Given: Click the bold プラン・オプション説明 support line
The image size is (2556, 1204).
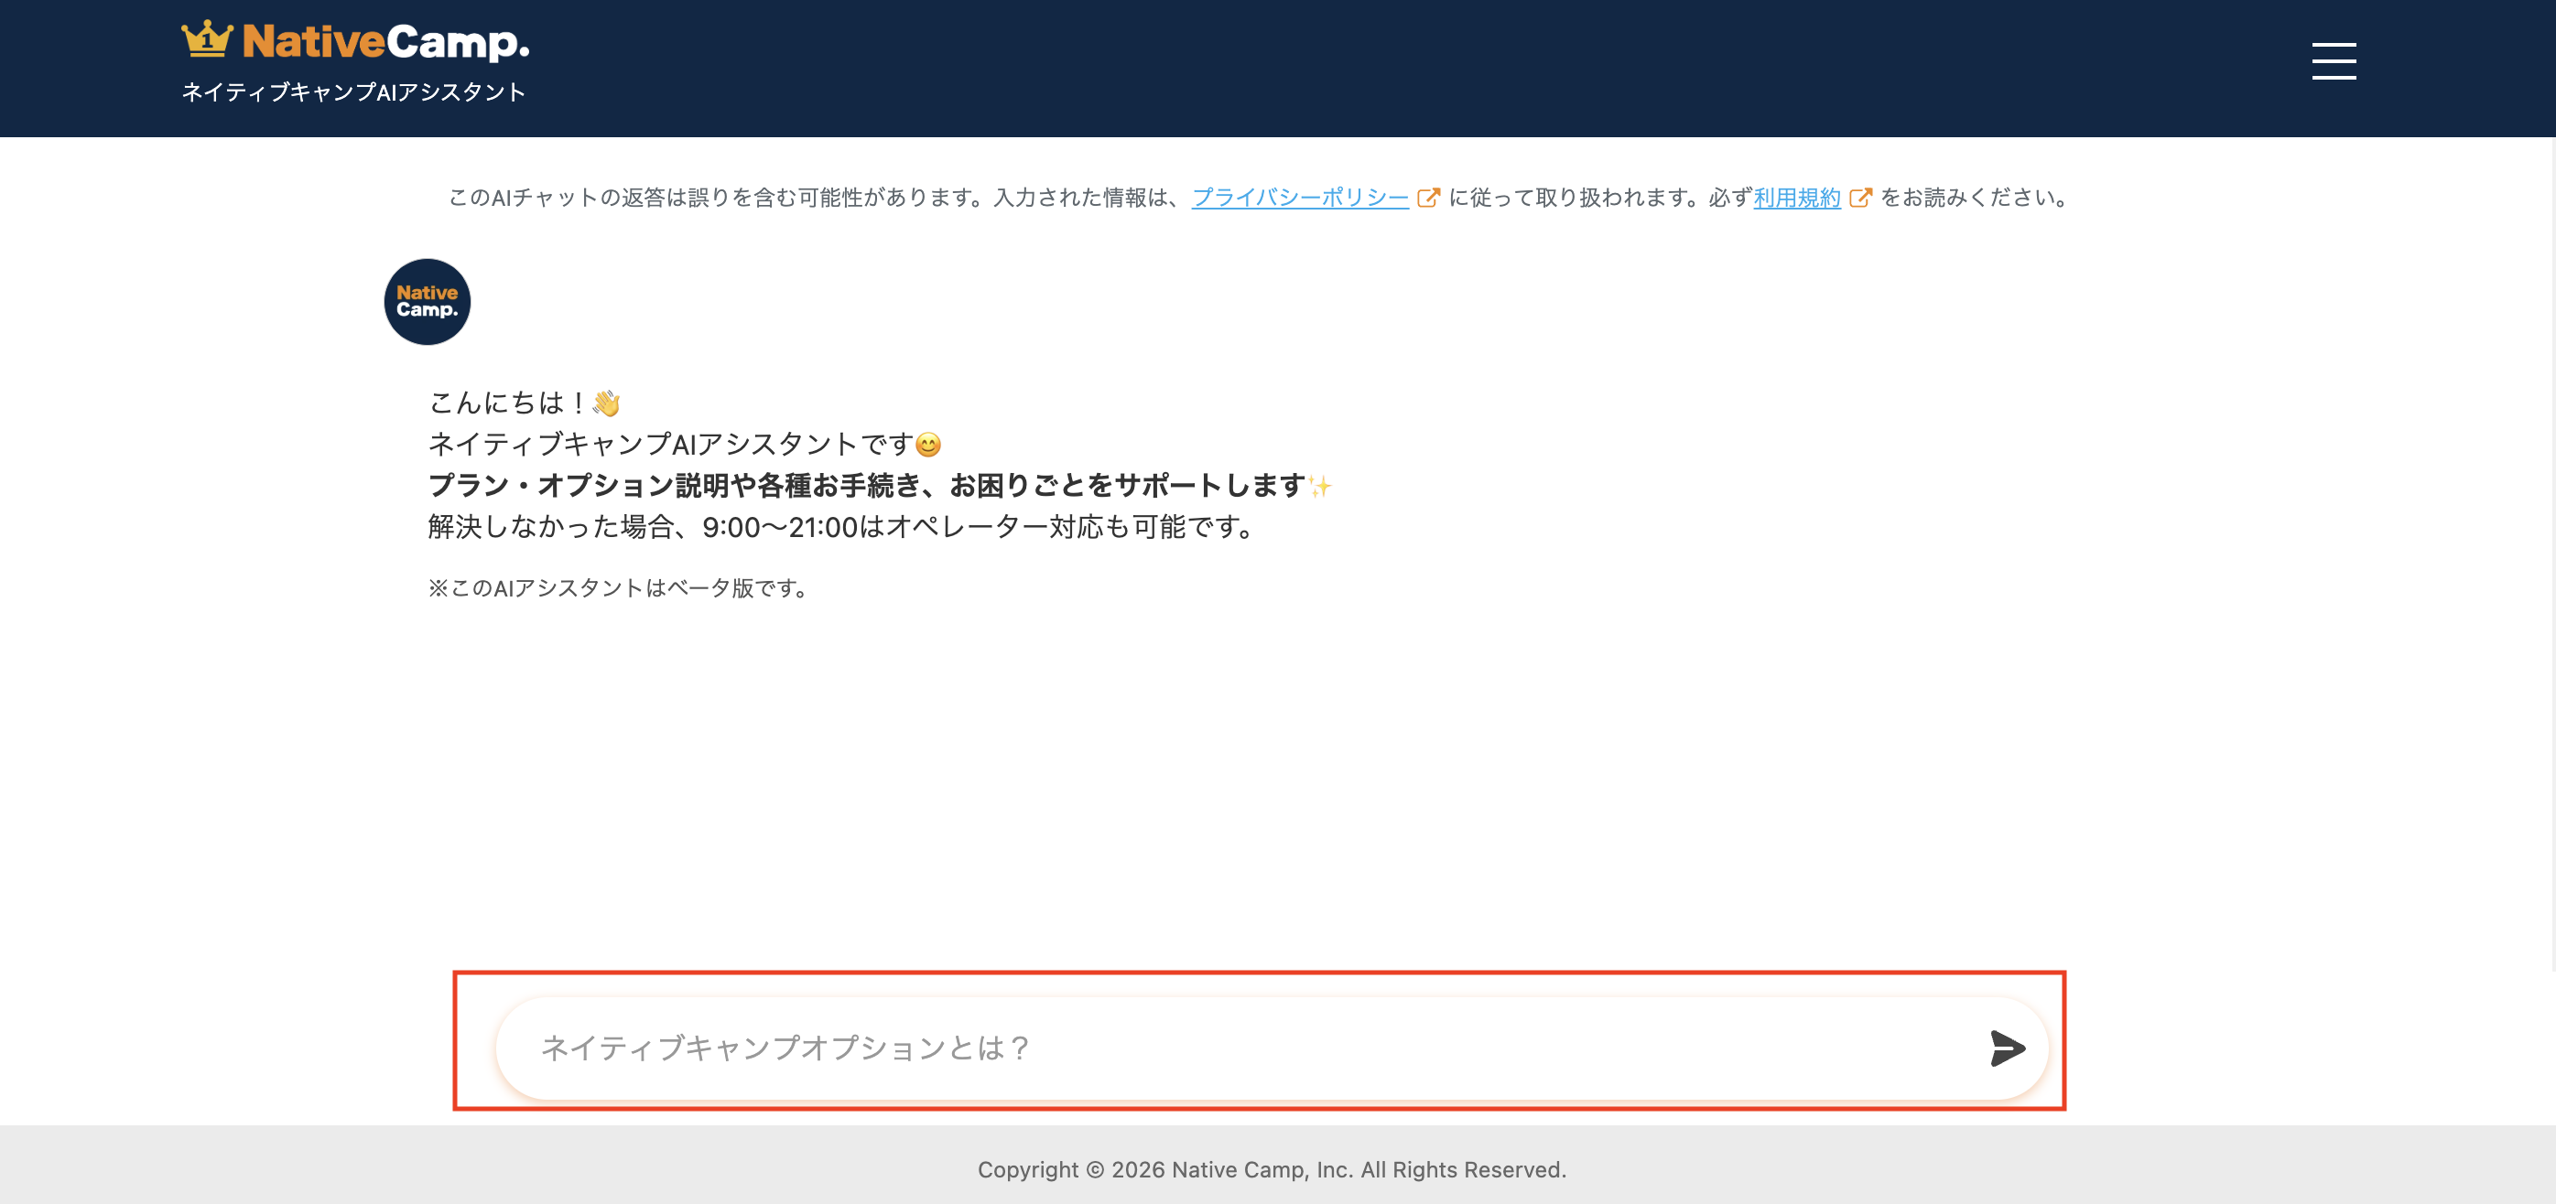Looking at the screenshot, I should [865, 486].
